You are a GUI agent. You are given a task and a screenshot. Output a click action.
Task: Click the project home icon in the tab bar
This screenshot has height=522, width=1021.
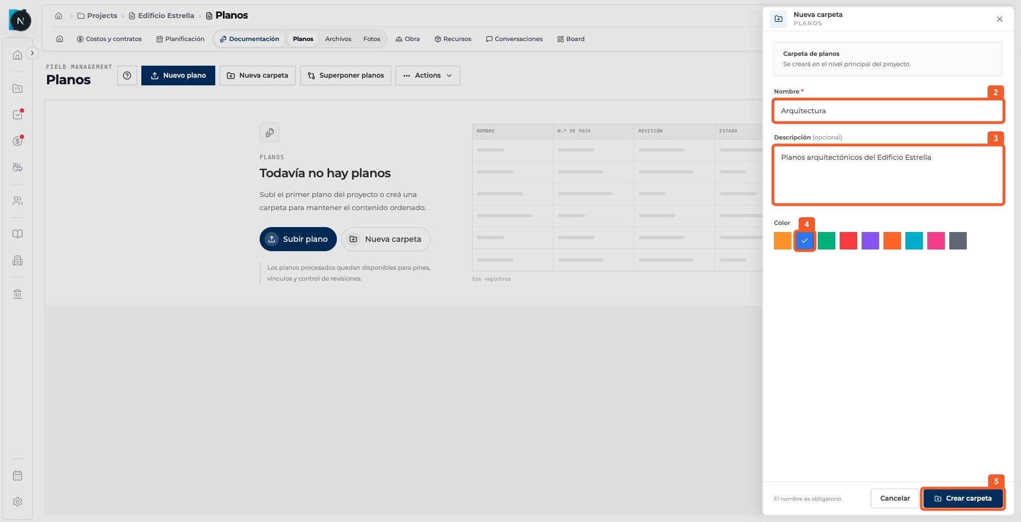60,39
